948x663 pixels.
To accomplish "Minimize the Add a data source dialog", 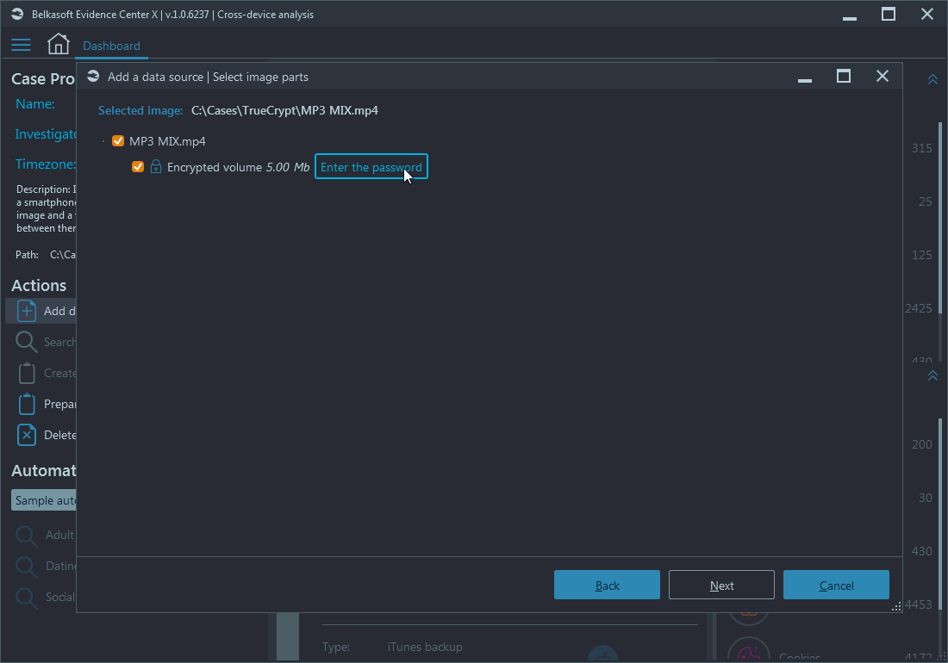I will [x=805, y=80].
